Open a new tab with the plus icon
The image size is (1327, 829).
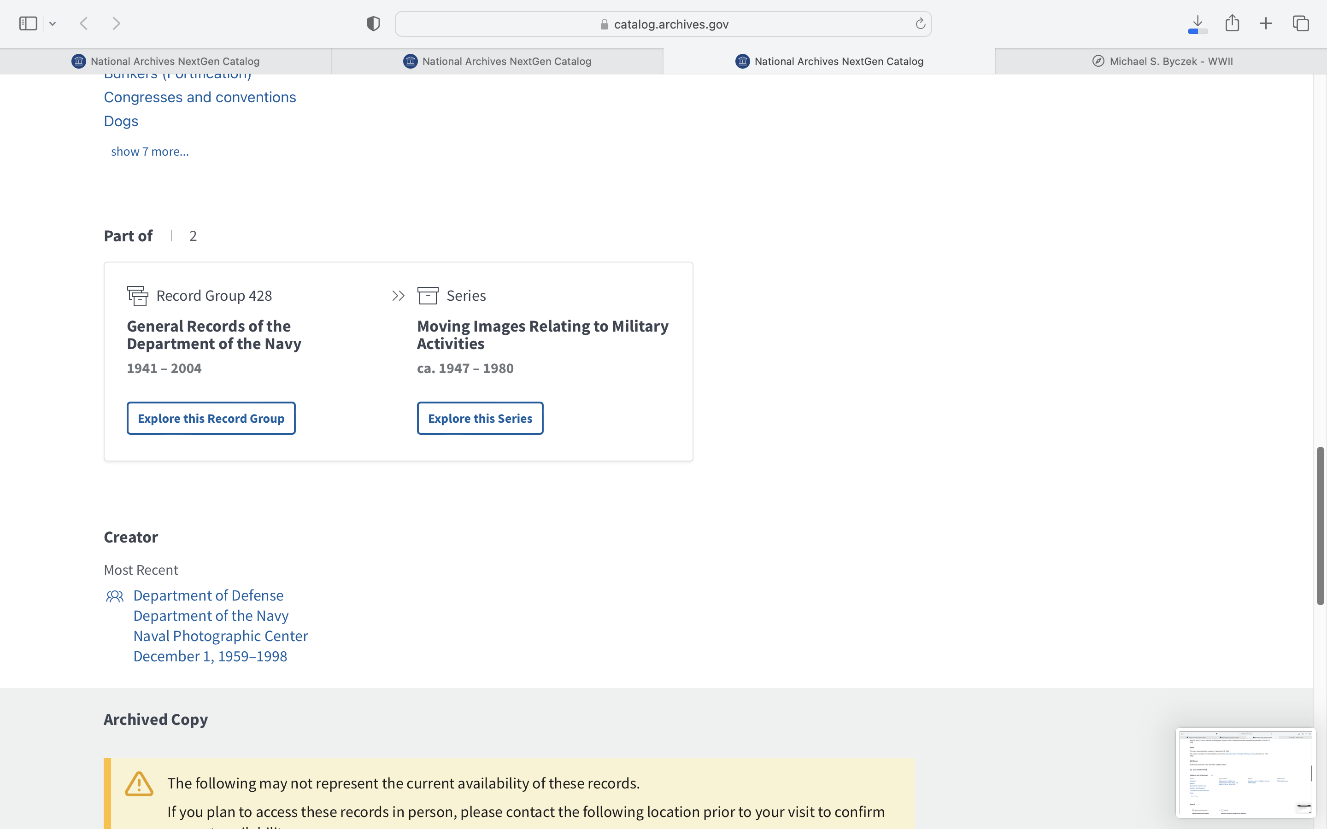click(x=1266, y=23)
